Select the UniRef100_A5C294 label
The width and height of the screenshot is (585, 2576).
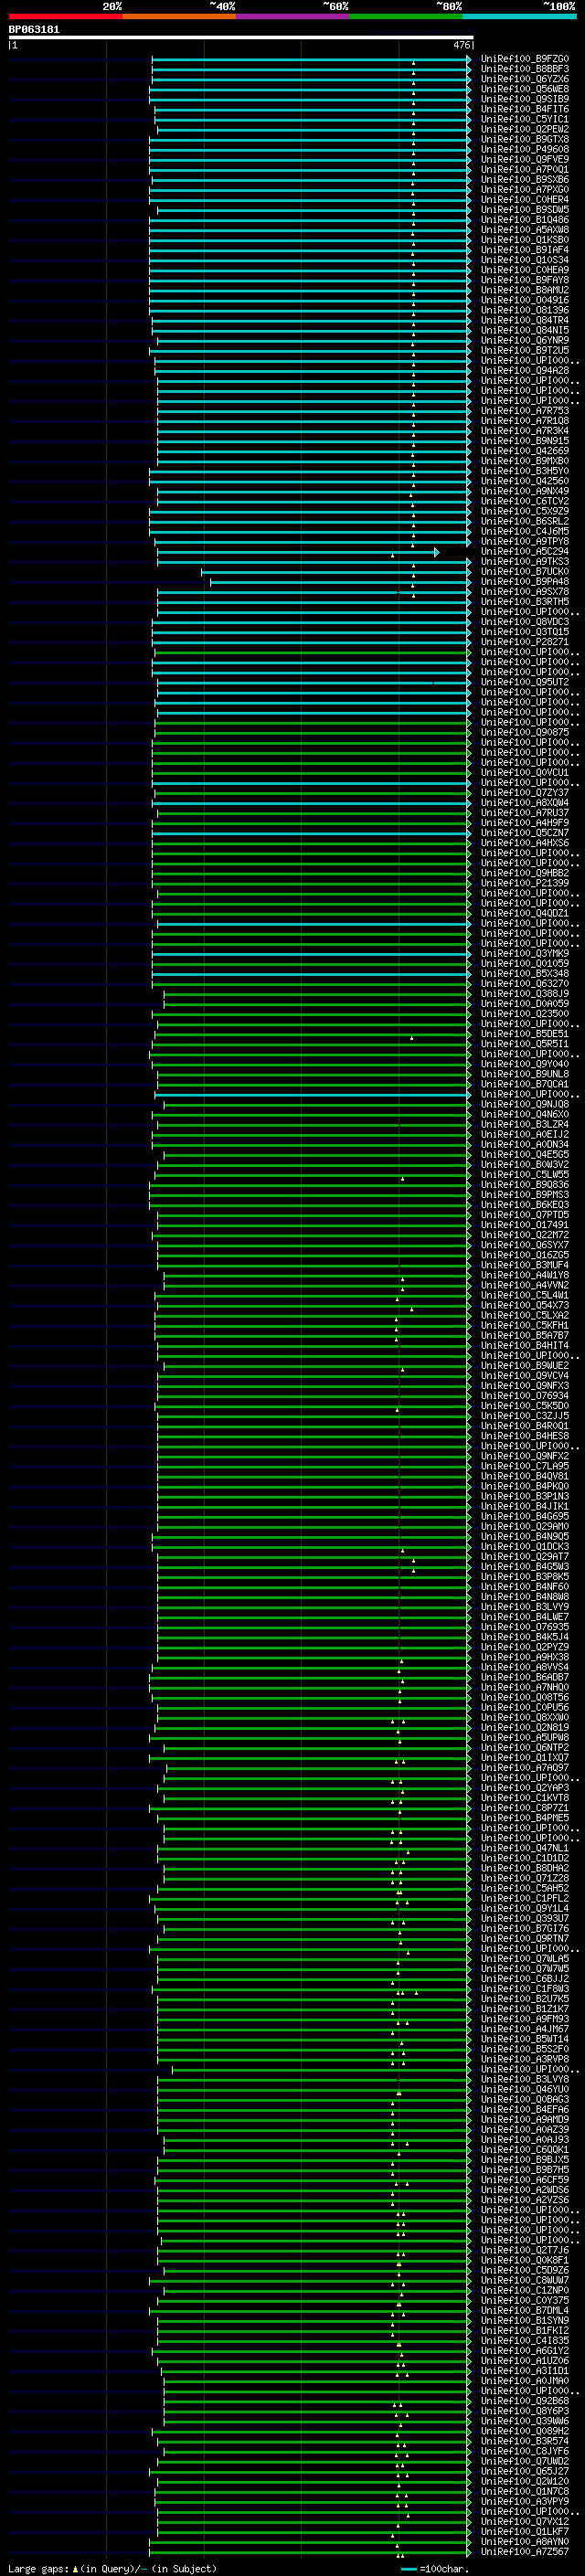coord(524,552)
